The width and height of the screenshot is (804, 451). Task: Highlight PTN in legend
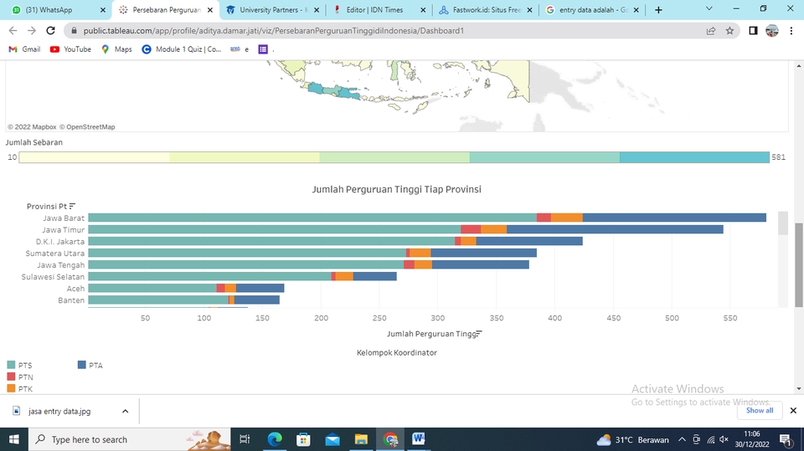[19, 377]
